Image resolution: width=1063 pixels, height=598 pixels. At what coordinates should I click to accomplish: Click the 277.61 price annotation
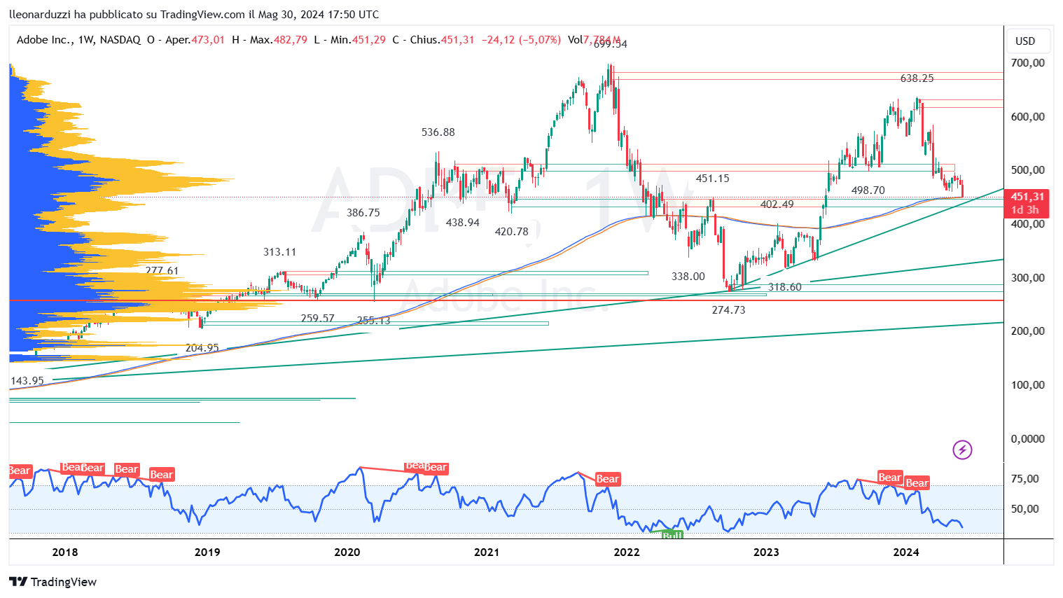pyautogui.click(x=162, y=271)
